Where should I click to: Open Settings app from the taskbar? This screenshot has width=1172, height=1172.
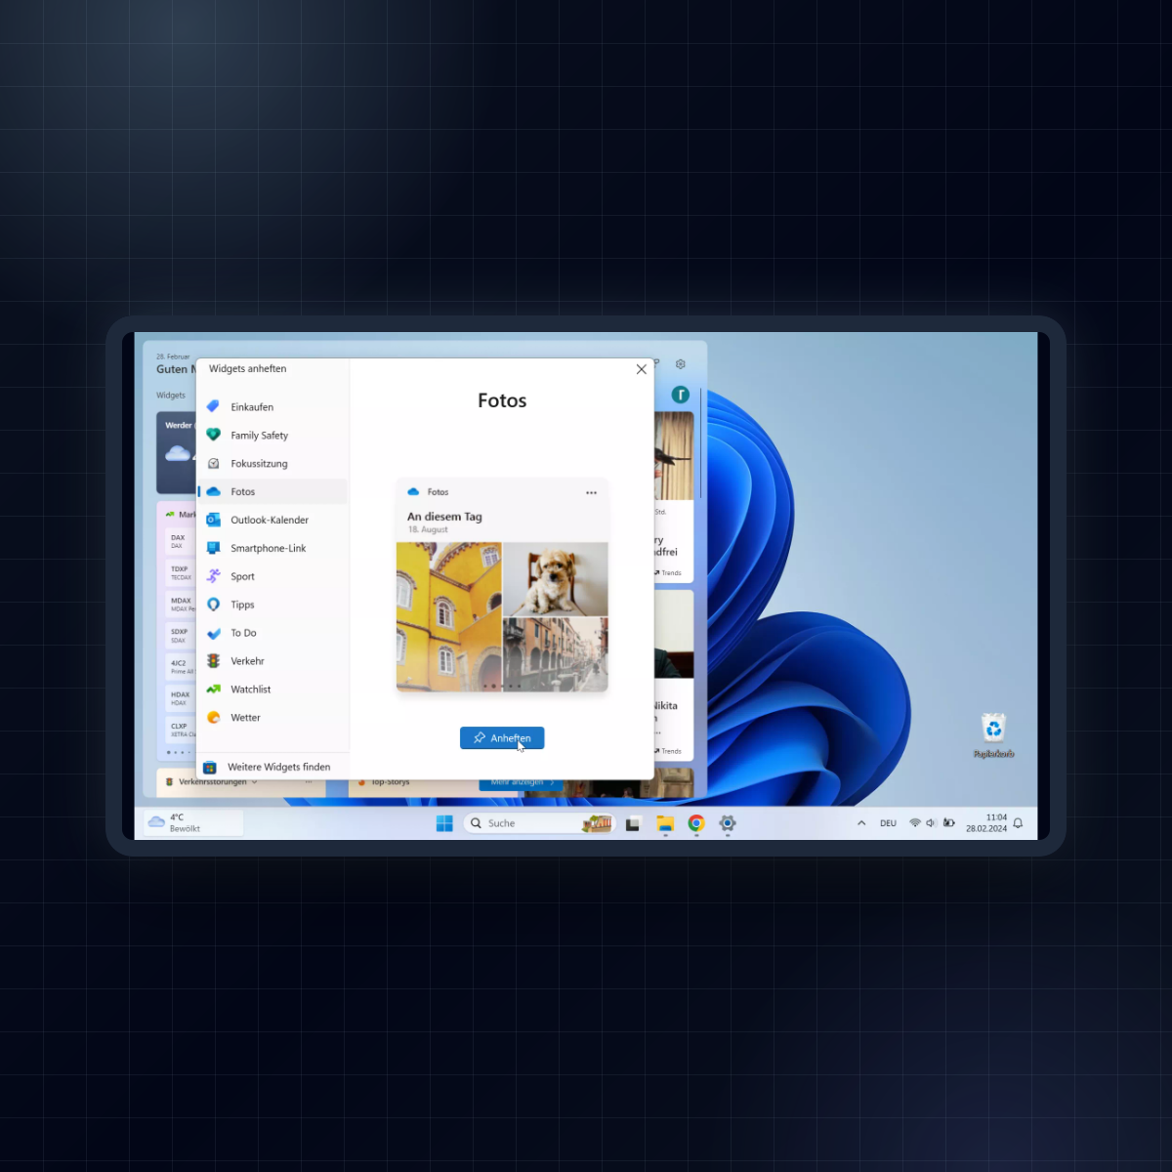coord(728,823)
